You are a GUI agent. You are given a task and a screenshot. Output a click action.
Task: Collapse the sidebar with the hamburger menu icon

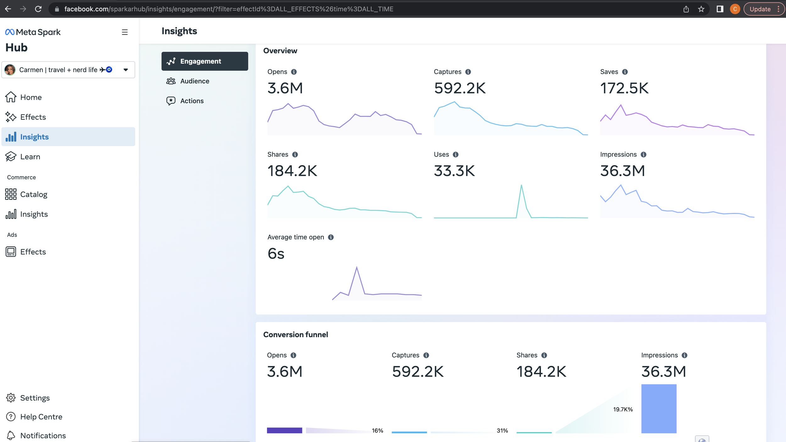pyautogui.click(x=125, y=32)
